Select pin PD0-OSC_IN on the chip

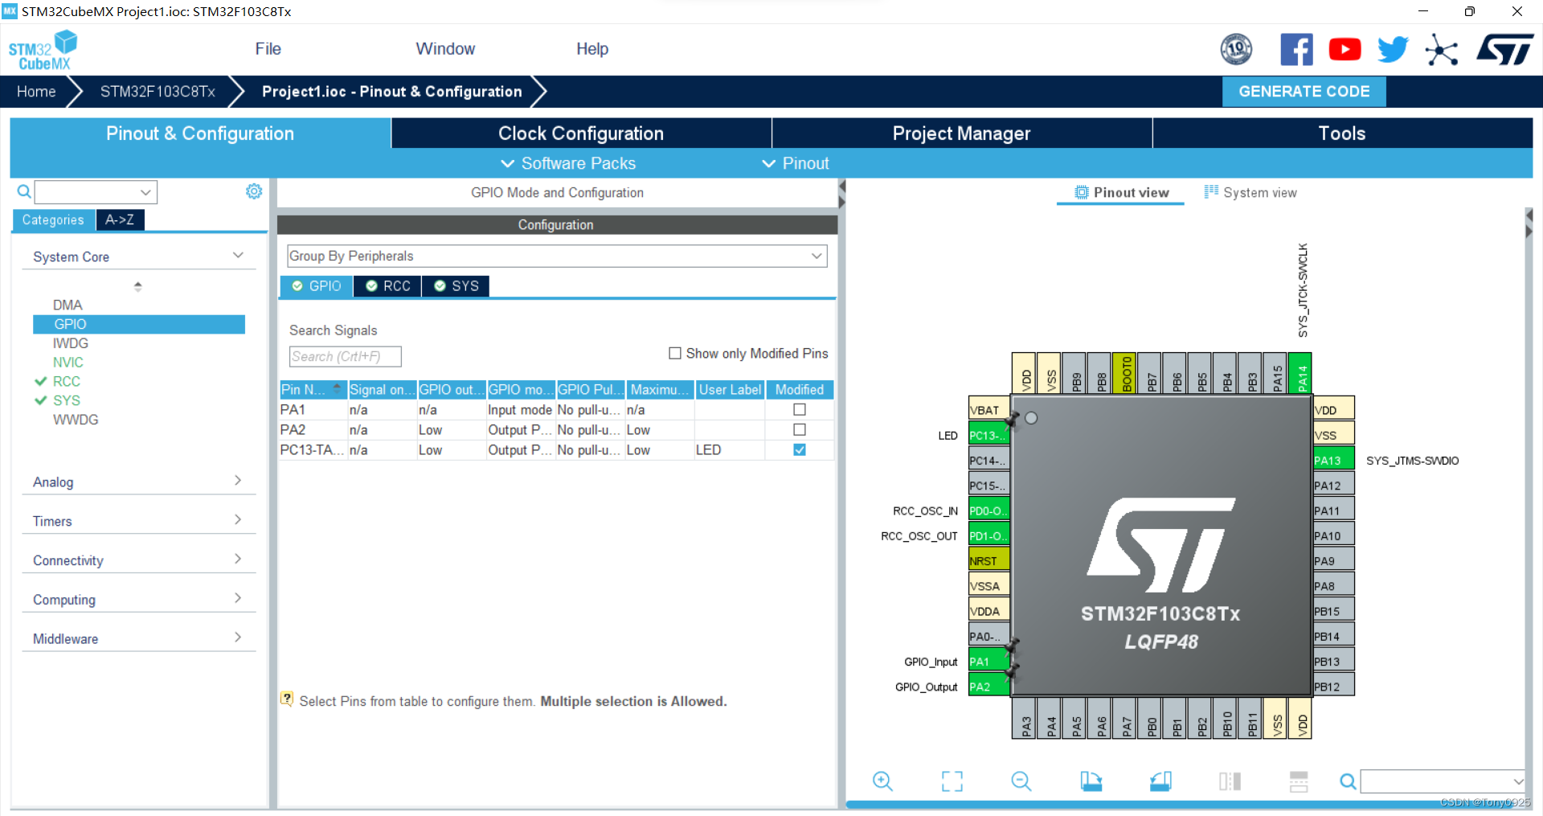(989, 511)
